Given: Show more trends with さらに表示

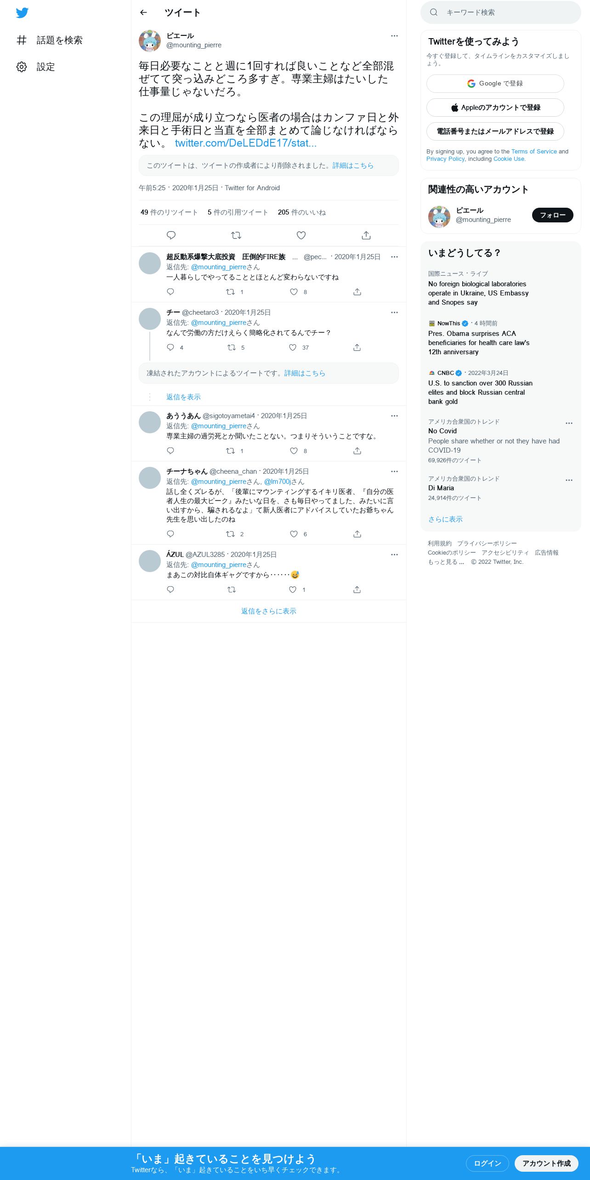Looking at the screenshot, I should pyautogui.click(x=445, y=519).
